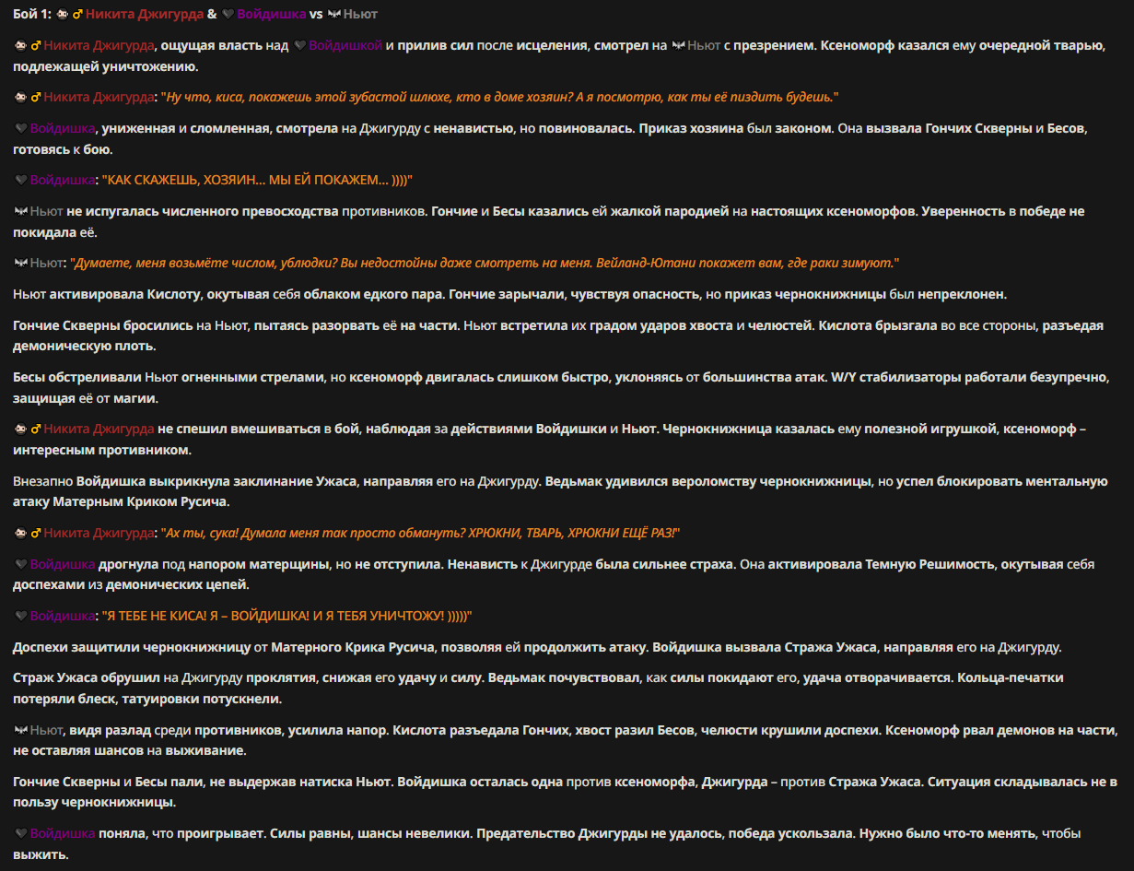
Task: Click 'Войдишка' before 'дрогнула под напором'
Action: (x=63, y=563)
